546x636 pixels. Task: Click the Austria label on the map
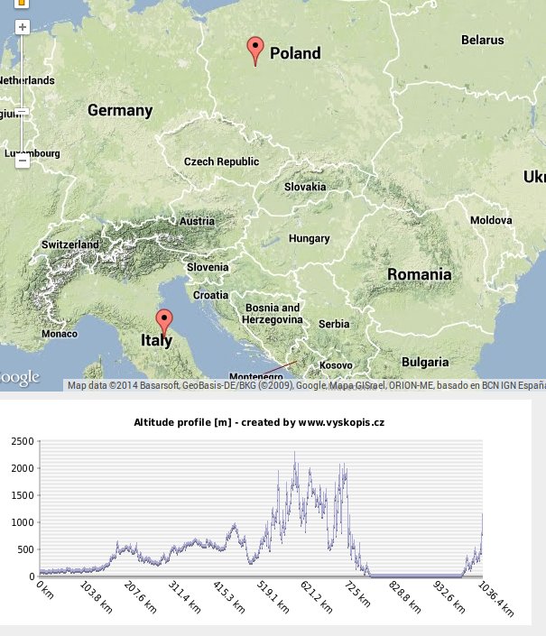point(197,222)
